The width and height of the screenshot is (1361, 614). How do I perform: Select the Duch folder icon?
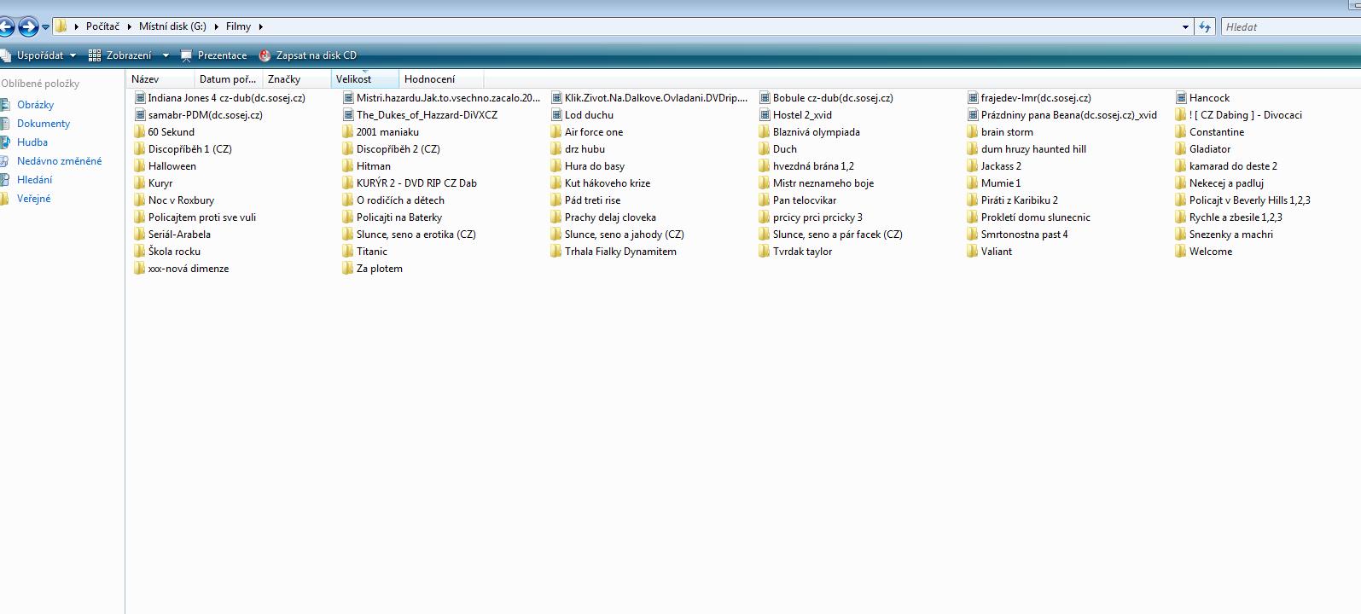coord(765,149)
